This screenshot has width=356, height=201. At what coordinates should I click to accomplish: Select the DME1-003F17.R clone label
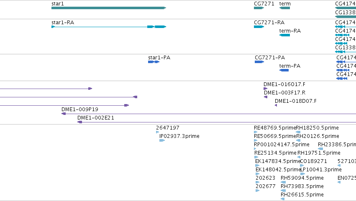click(x=284, y=93)
